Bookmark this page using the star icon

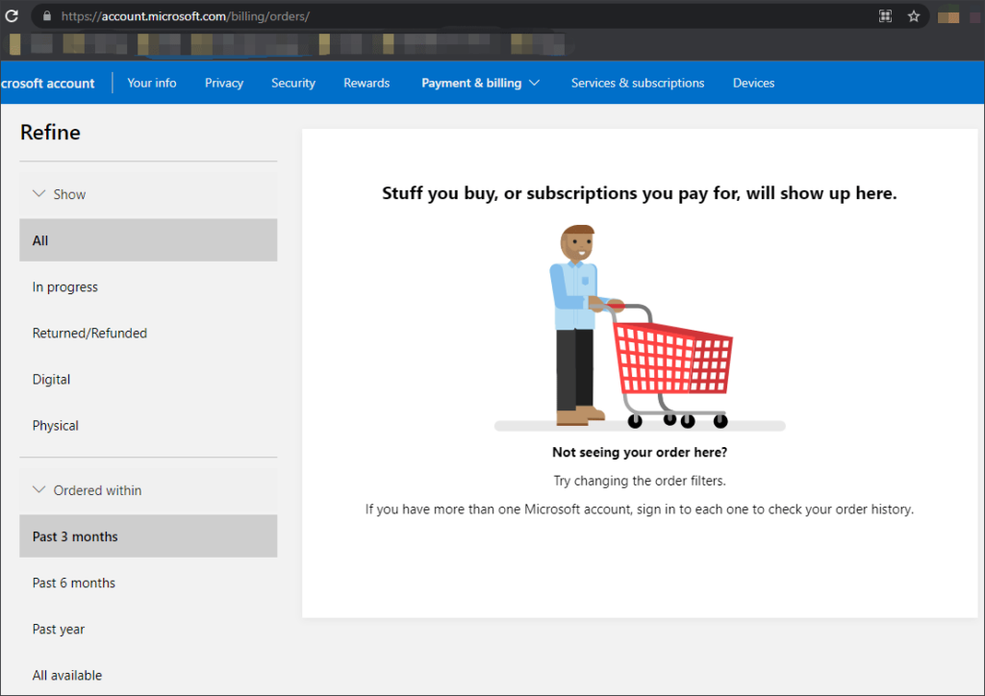click(913, 15)
